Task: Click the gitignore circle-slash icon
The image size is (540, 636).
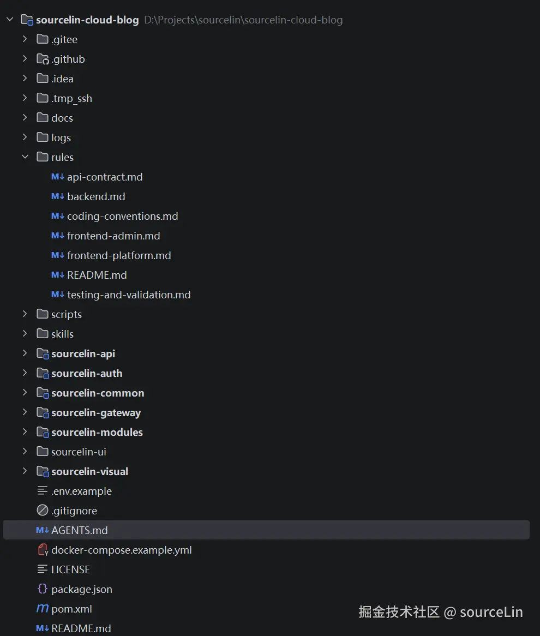Action: click(x=42, y=510)
